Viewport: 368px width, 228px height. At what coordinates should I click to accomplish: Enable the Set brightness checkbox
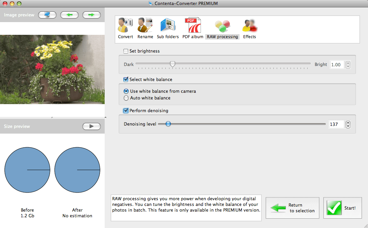126,51
